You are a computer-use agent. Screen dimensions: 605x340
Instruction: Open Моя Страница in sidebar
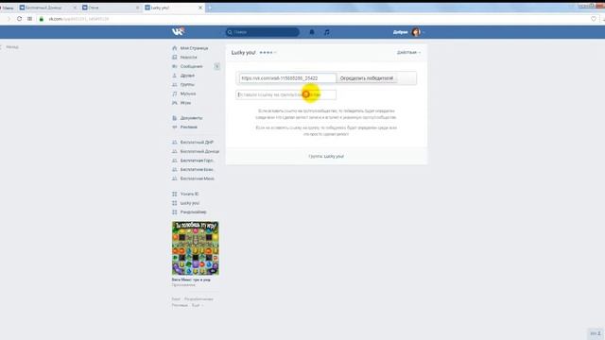[194, 48]
